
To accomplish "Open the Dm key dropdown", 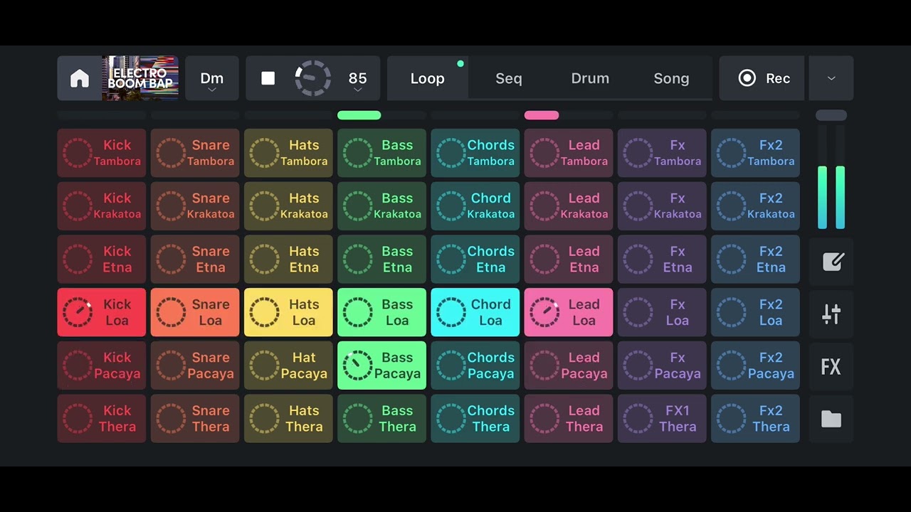I will tap(212, 78).
